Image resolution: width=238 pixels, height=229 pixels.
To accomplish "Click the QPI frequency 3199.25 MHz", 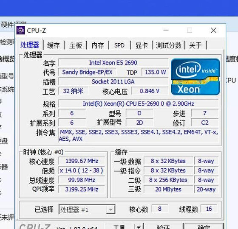I will [x=82, y=189].
